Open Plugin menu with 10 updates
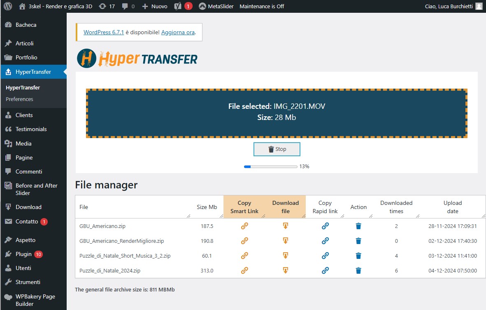Viewport: 486px width, 310px height. click(x=33, y=254)
